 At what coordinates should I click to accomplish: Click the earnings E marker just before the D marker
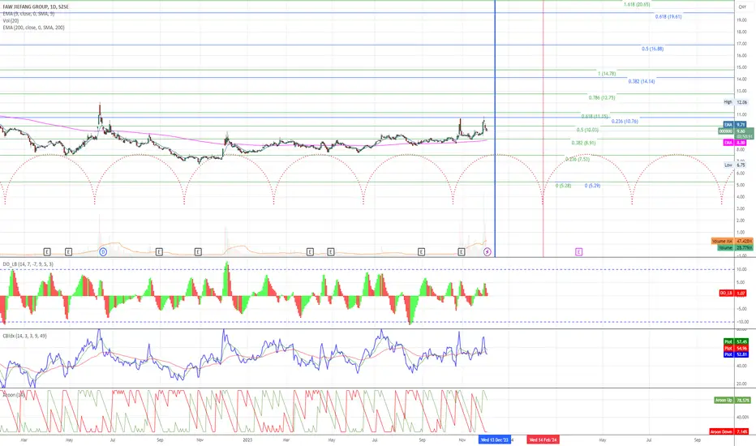68,251
